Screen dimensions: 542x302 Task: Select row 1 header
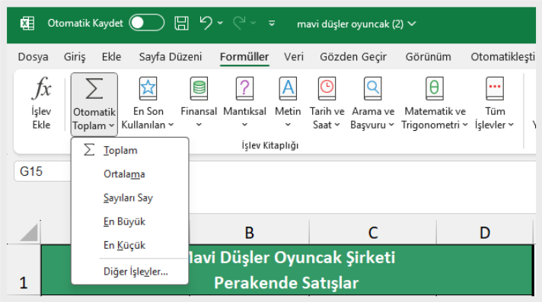tap(24, 270)
